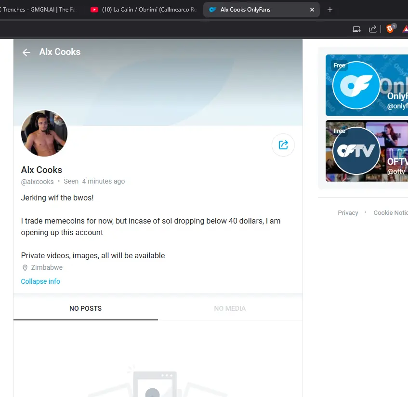The width and height of the screenshot is (408, 397).
Task: Collapse the profile info section
Action: click(x=40, y=281)
